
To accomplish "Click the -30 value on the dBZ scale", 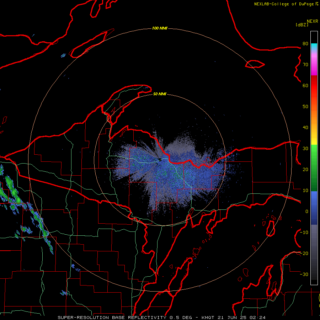I will (x=304, y=274).
